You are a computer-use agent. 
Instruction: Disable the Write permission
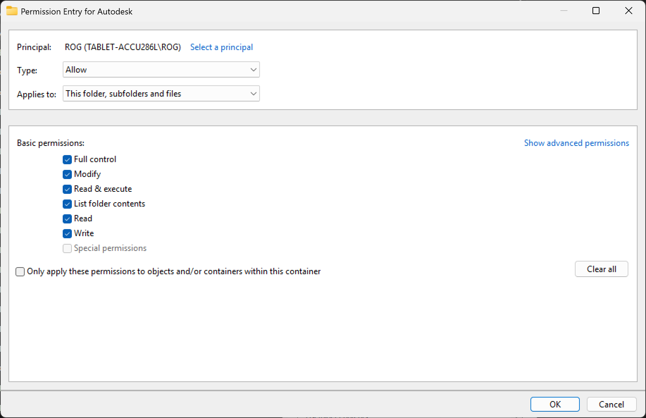click(x=67, y=233)
